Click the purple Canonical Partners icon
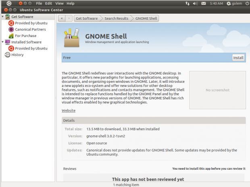Viewport: 250px width, 187px height. coord(11,29)
